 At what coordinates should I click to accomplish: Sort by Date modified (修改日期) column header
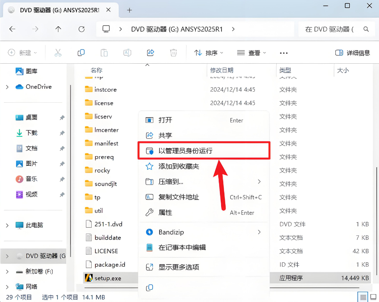(222, 70)
